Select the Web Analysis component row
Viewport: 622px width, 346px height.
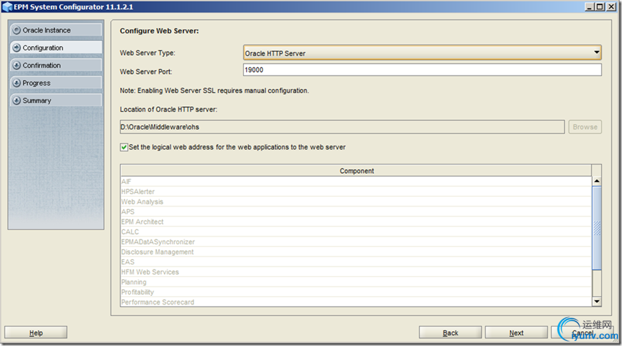[356, 202]
